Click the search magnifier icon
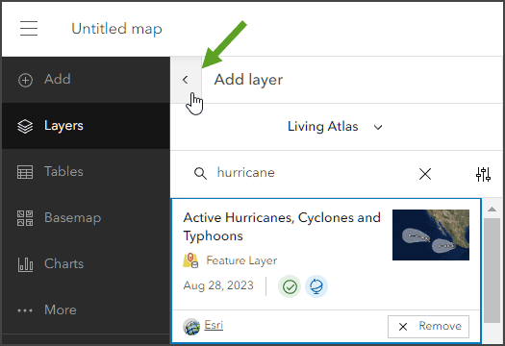The image size is (505, 346). [200, 174]
